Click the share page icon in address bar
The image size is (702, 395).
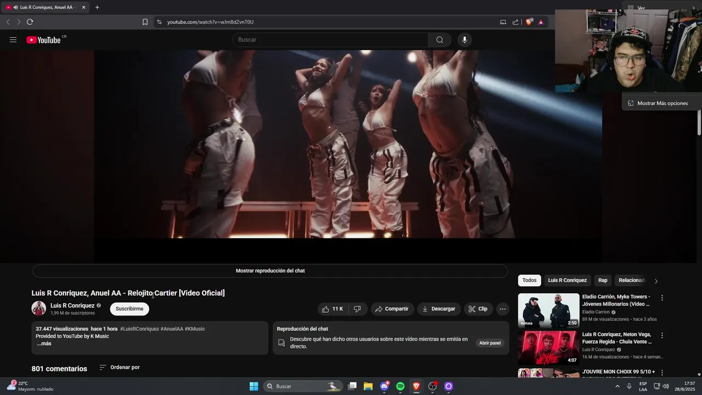[x=516, y=22]
